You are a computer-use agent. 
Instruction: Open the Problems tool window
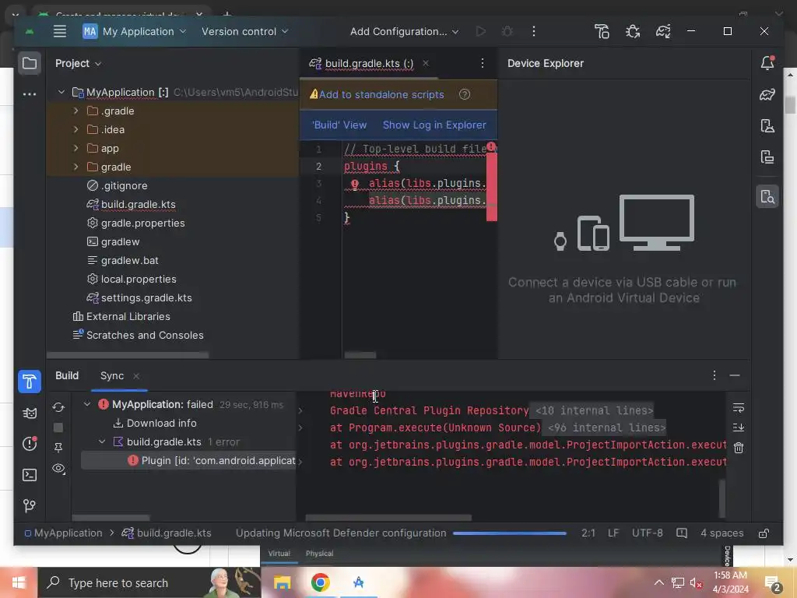[x=30, y=443]
